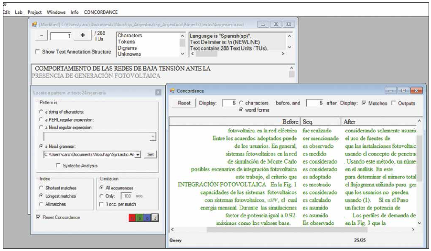Click the blue o color button
Image resolution: width=431 pixels, height=251 pixels.
click(147, 218)
